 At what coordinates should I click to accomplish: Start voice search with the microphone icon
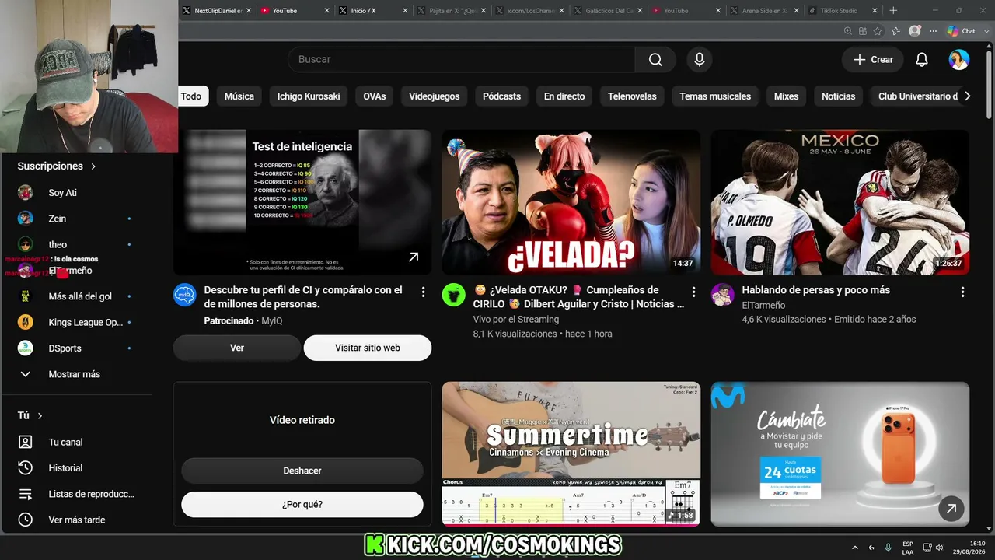click(700, 60)
